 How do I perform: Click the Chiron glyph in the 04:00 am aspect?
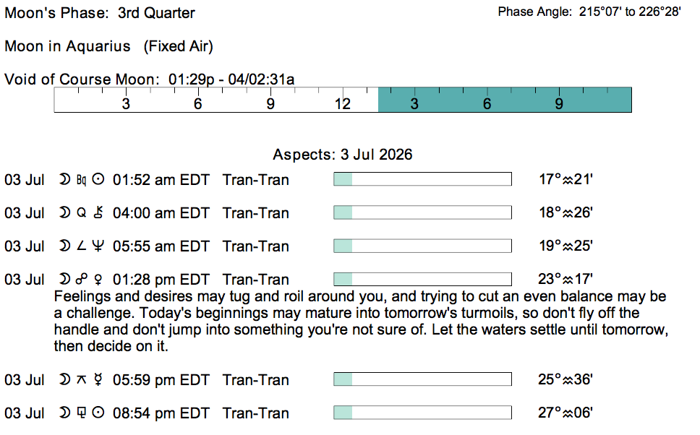point(98,212)
